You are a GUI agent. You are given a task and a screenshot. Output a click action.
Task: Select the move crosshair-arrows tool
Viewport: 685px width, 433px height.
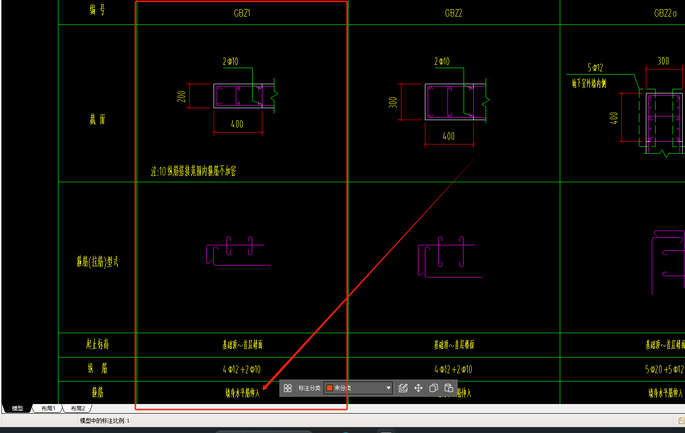click(x=418, y=388)
